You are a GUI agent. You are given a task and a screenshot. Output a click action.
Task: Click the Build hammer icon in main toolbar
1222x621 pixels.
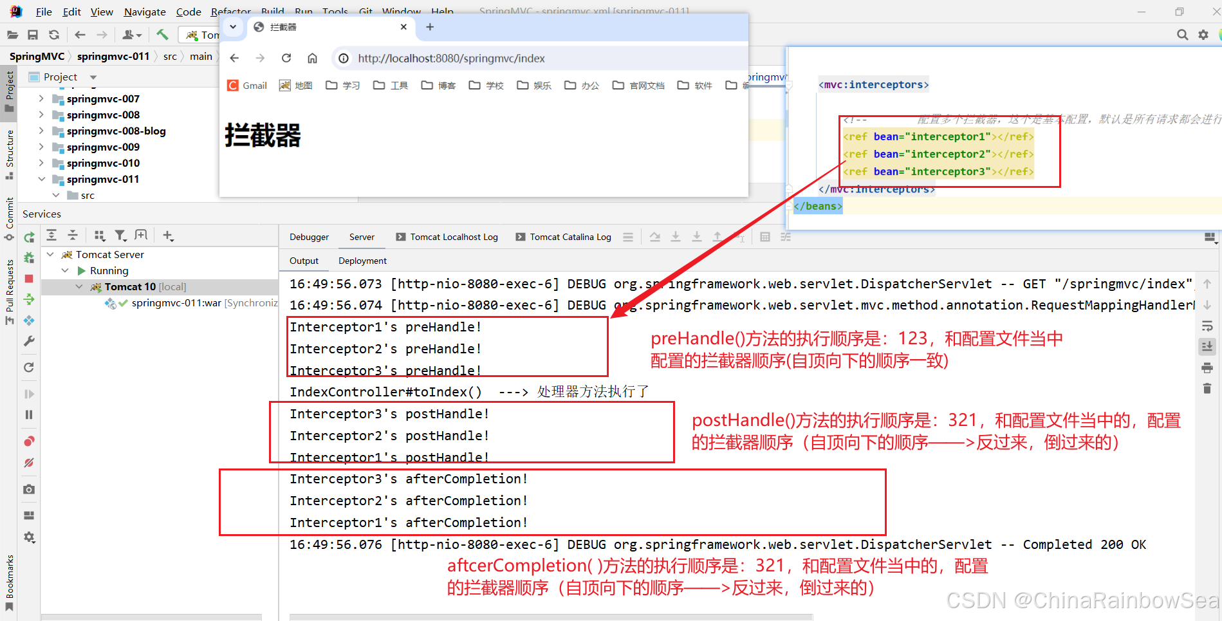pyautogui.click(x=162, y=34)
